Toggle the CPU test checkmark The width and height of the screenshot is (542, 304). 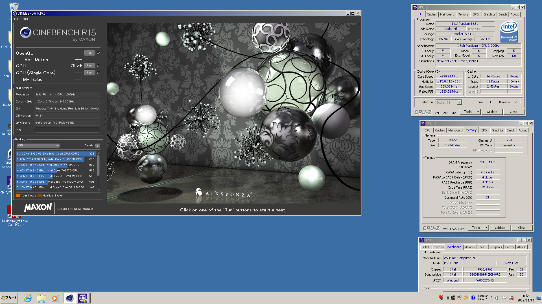pos(99,66)
